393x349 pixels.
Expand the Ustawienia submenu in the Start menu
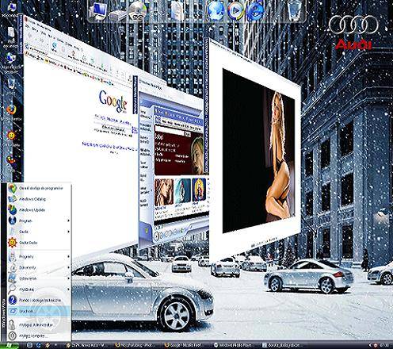point(39,278)
